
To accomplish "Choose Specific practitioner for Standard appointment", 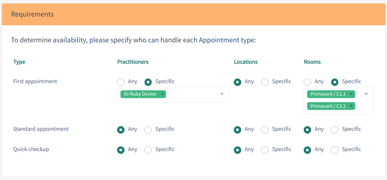I will pos(148,130).
